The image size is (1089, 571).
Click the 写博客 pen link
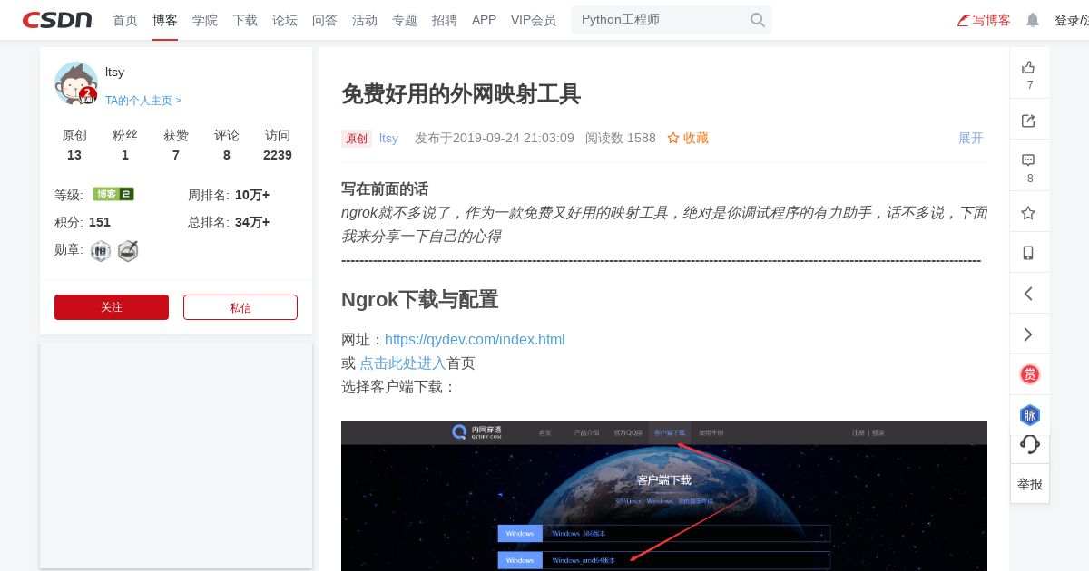tap(984, 20)
